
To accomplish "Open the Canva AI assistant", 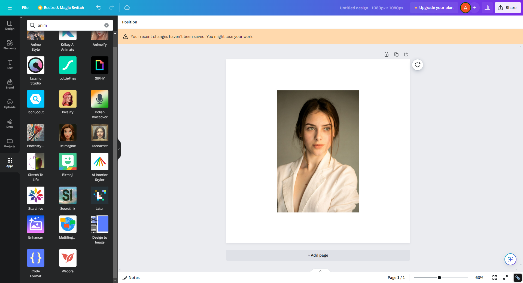I will (x=510, y=259).
